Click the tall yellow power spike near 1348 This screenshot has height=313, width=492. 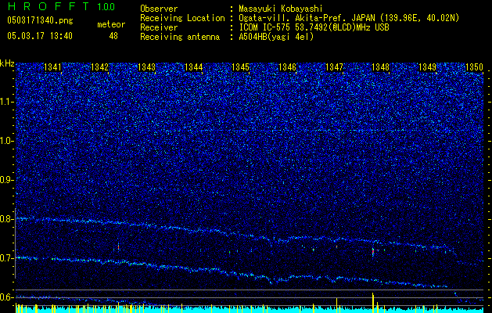click(x=373, y=301)
